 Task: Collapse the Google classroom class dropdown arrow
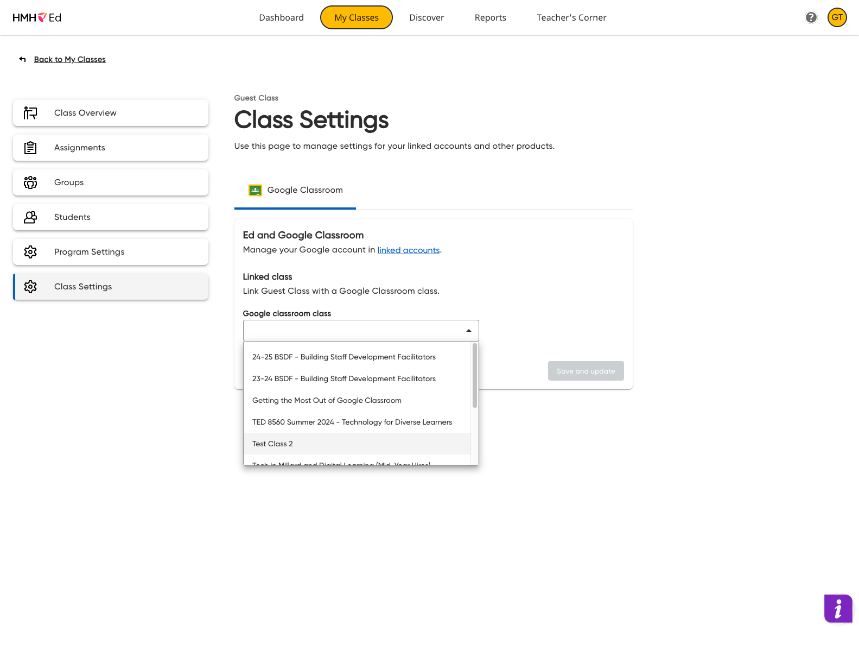[x=469, y=331]
